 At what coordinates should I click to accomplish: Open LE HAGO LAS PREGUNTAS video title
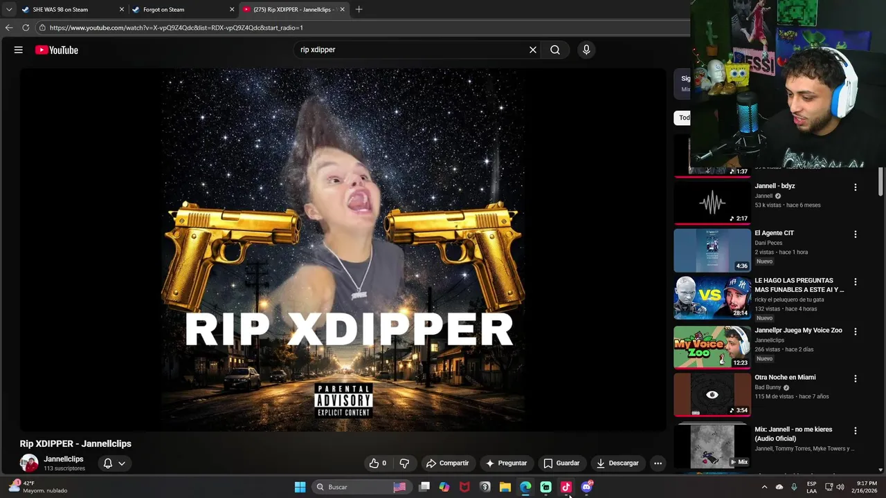click(x=799, y=285)
